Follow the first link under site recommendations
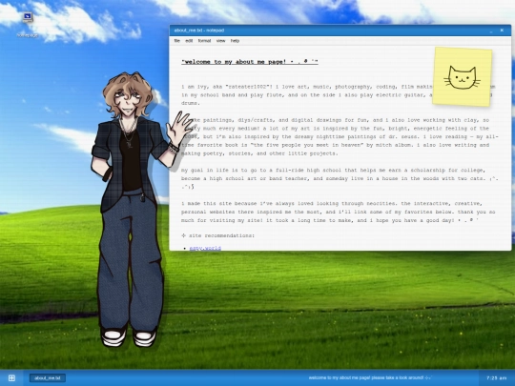This screenshot has width=515, height=386. point(205,248)
